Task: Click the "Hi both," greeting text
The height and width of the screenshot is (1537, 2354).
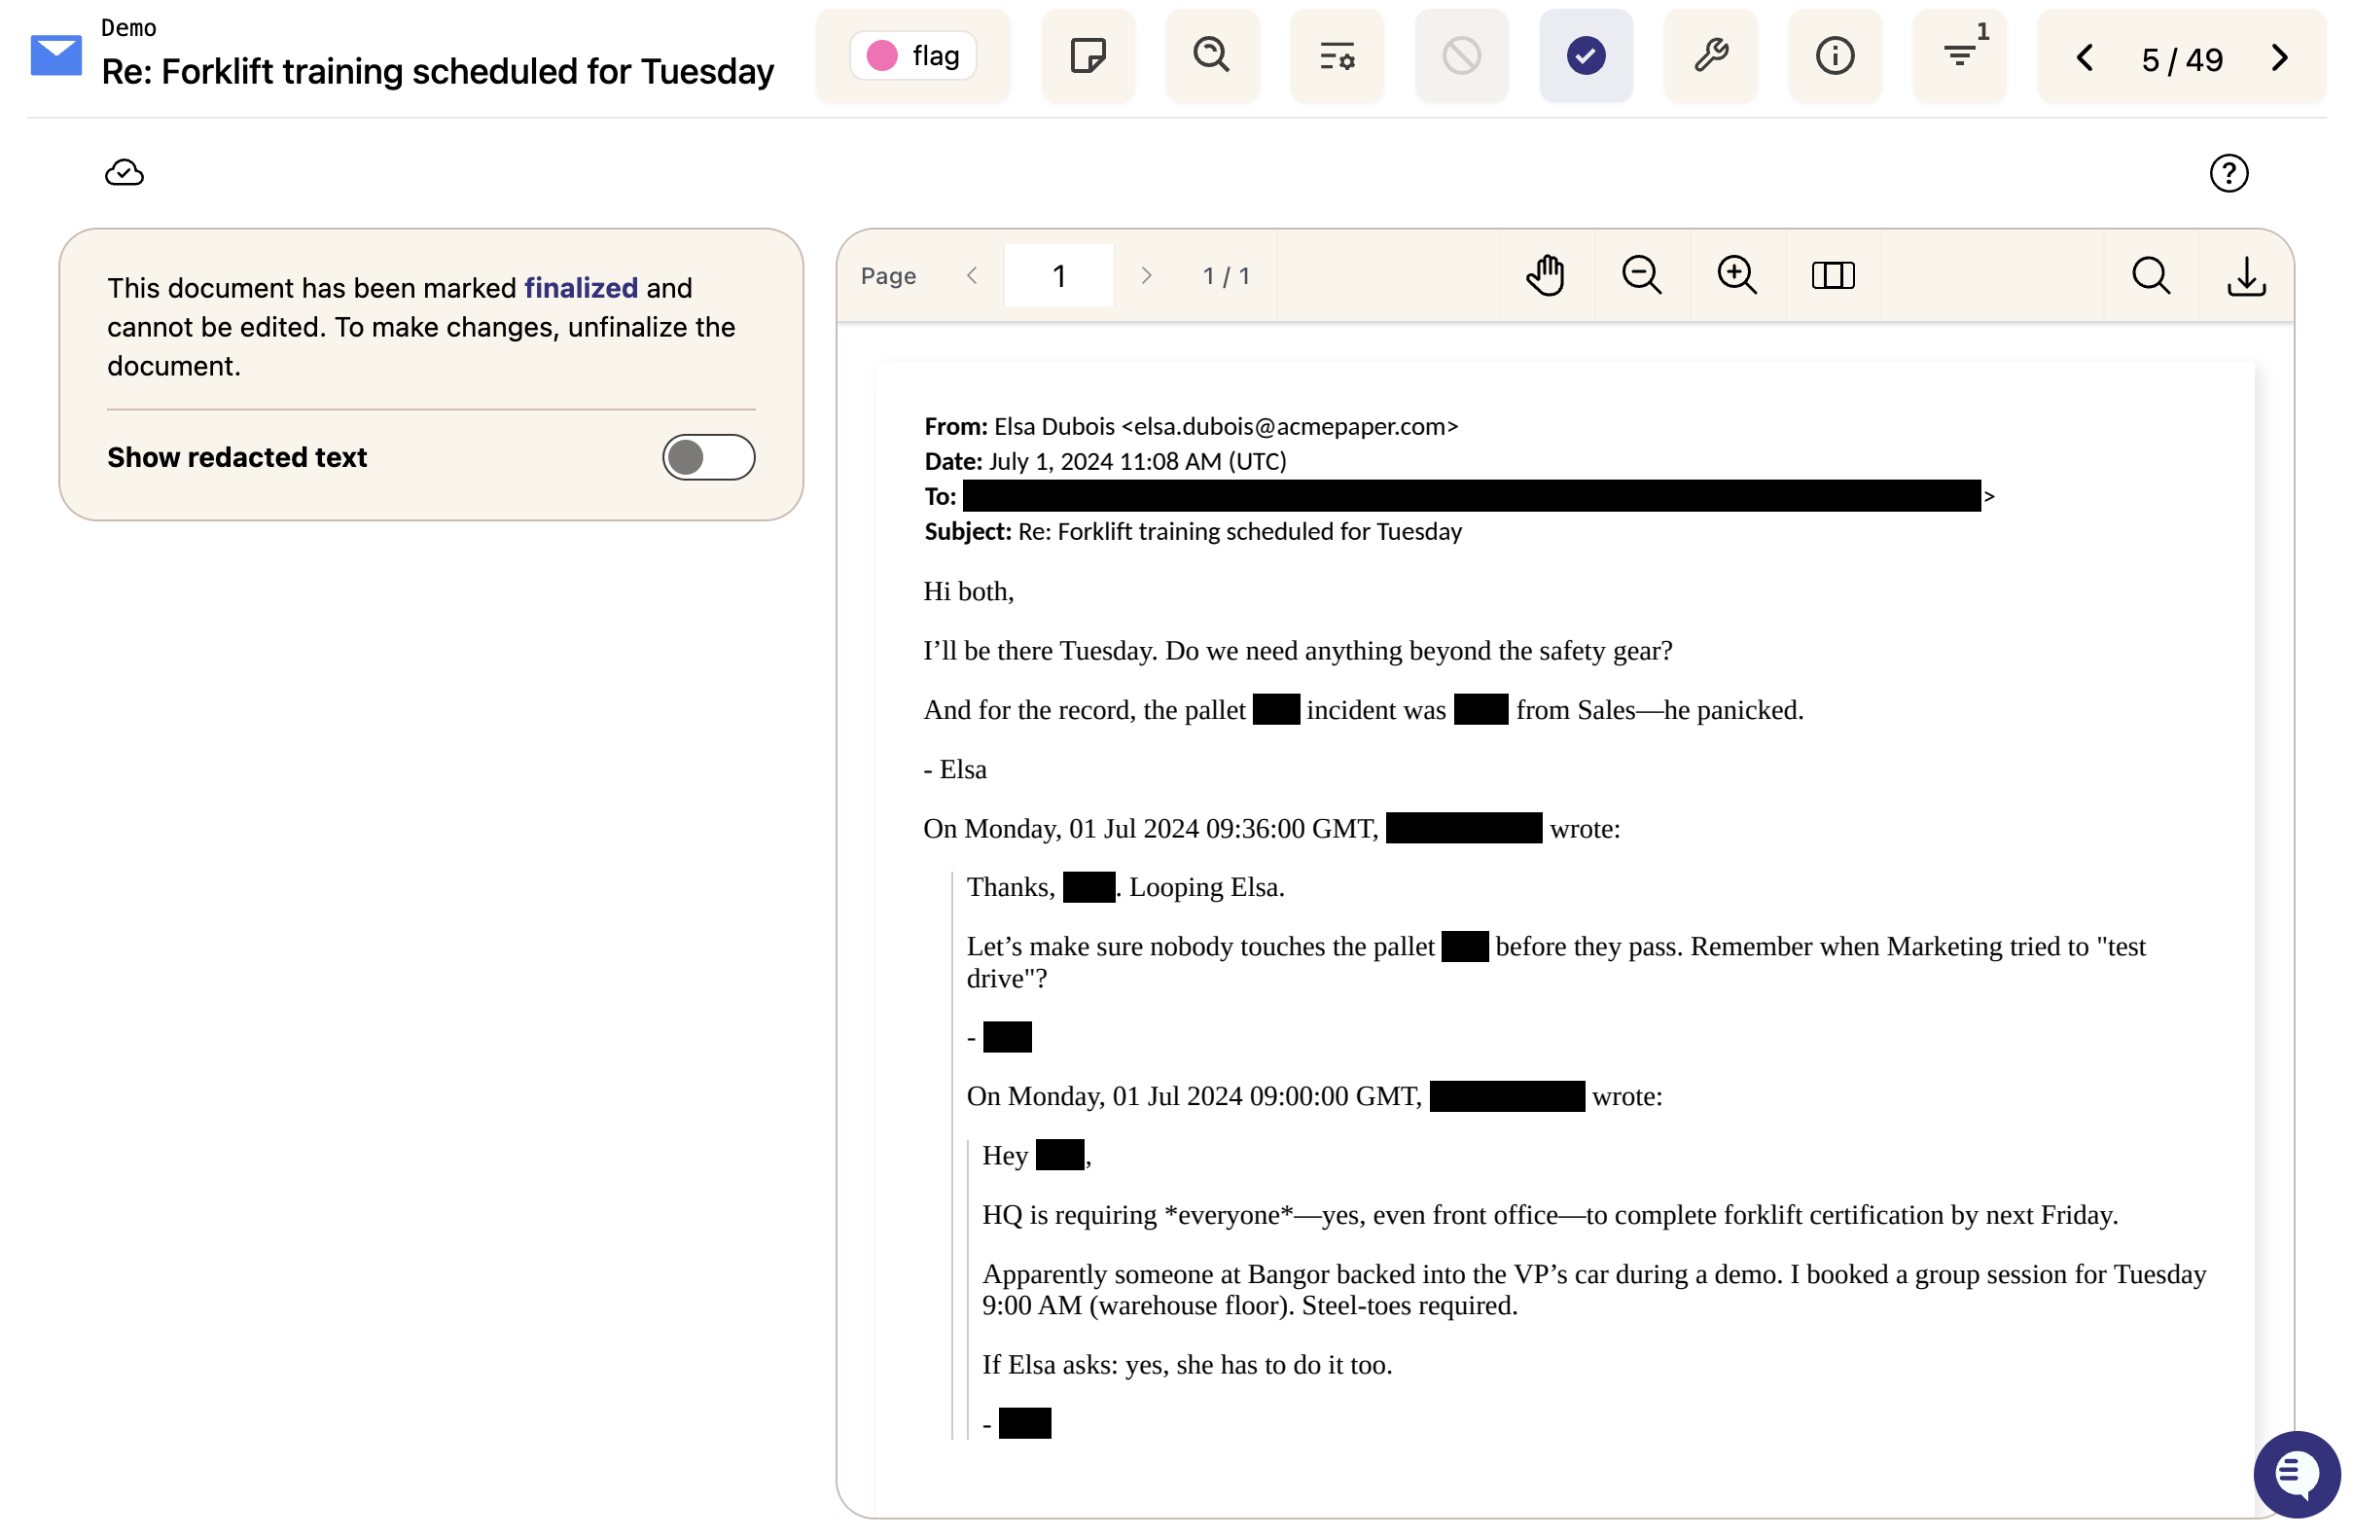Action: tap(968, 591)
